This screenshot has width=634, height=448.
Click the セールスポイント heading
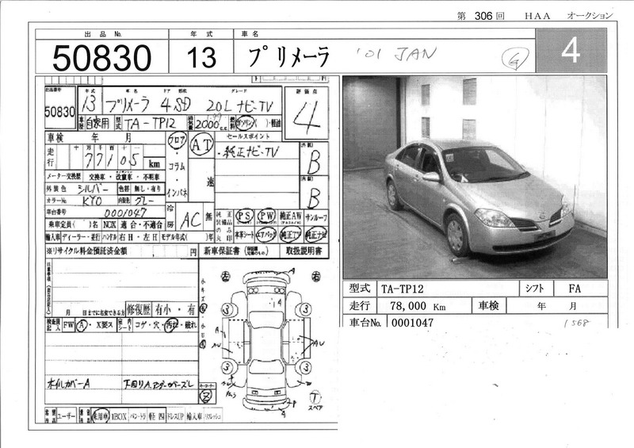(248, 136)
